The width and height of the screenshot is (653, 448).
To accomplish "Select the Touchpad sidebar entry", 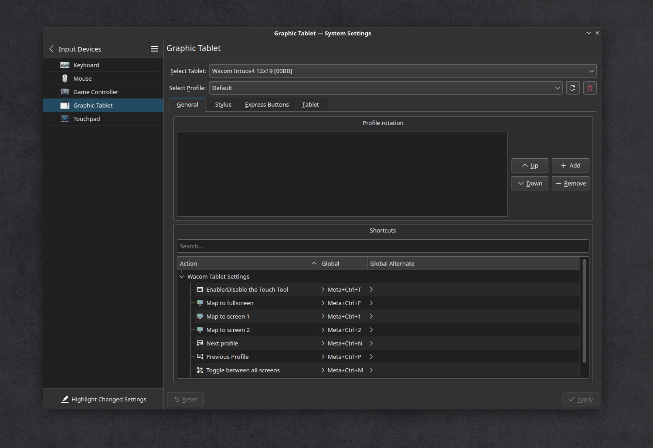I will point(86,119).
